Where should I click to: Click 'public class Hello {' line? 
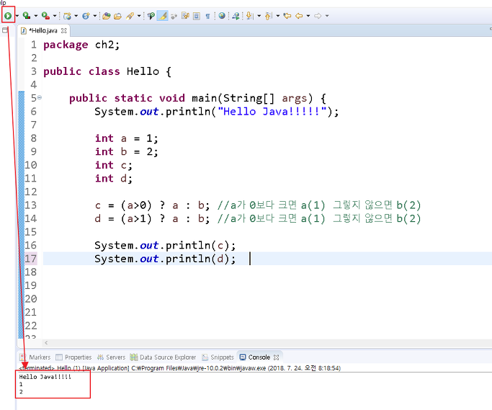pyautogui.click(x=107, y=71)
